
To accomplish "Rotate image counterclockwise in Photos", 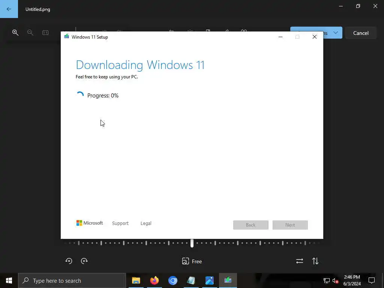I will click(x=69, y=261).
